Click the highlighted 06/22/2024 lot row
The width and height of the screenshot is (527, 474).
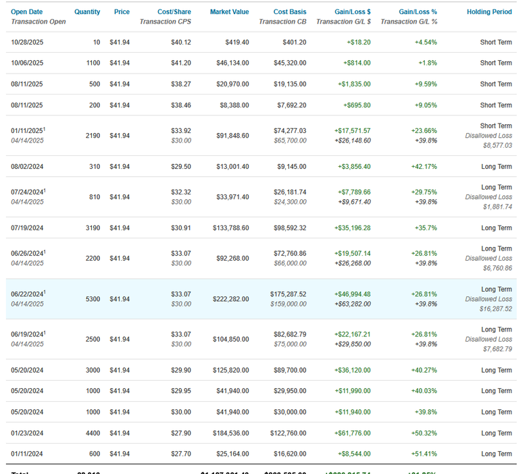pyautogui.click(x=261, y=299)
